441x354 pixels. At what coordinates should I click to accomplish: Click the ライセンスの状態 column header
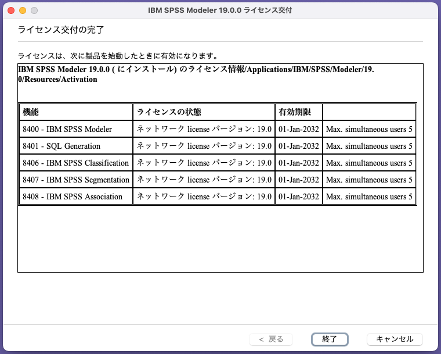coord(204,112)
